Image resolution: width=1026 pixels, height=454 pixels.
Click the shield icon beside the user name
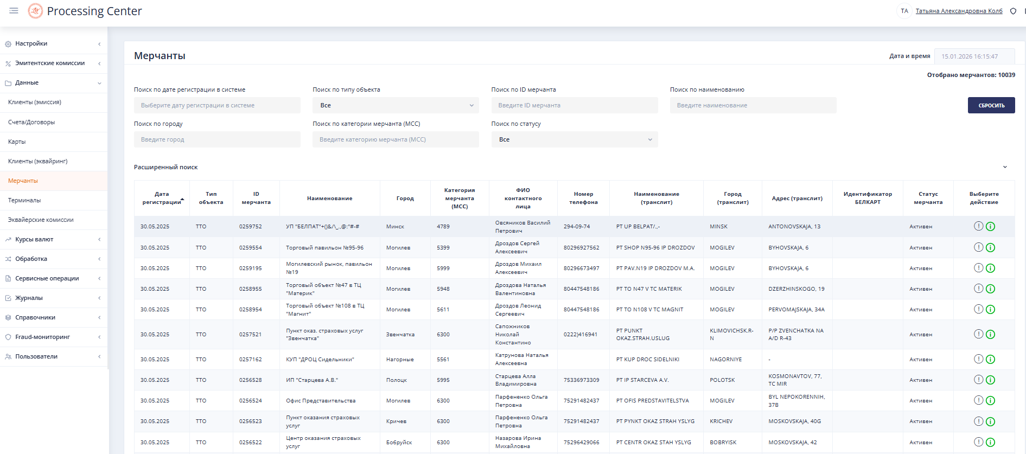click(x=1013, y=11)
